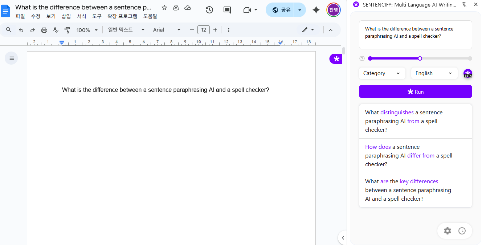The image size is (482, 245).
Task: Start a video meeting camera icon
Action: click(247, 10)
